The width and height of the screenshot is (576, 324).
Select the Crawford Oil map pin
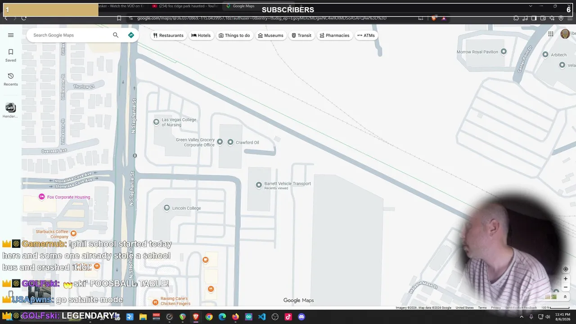click(x=230, y=142)
